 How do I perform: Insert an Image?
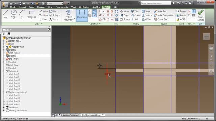pyautogui.click(x=181, y=11)
